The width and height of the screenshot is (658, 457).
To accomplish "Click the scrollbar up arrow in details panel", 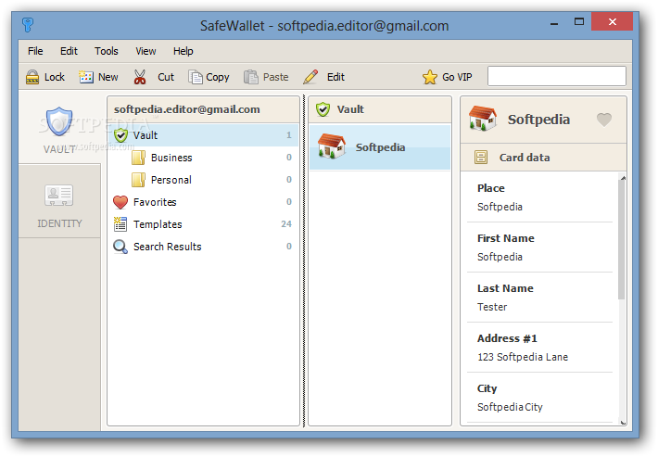I will click(x=623, y=178).
